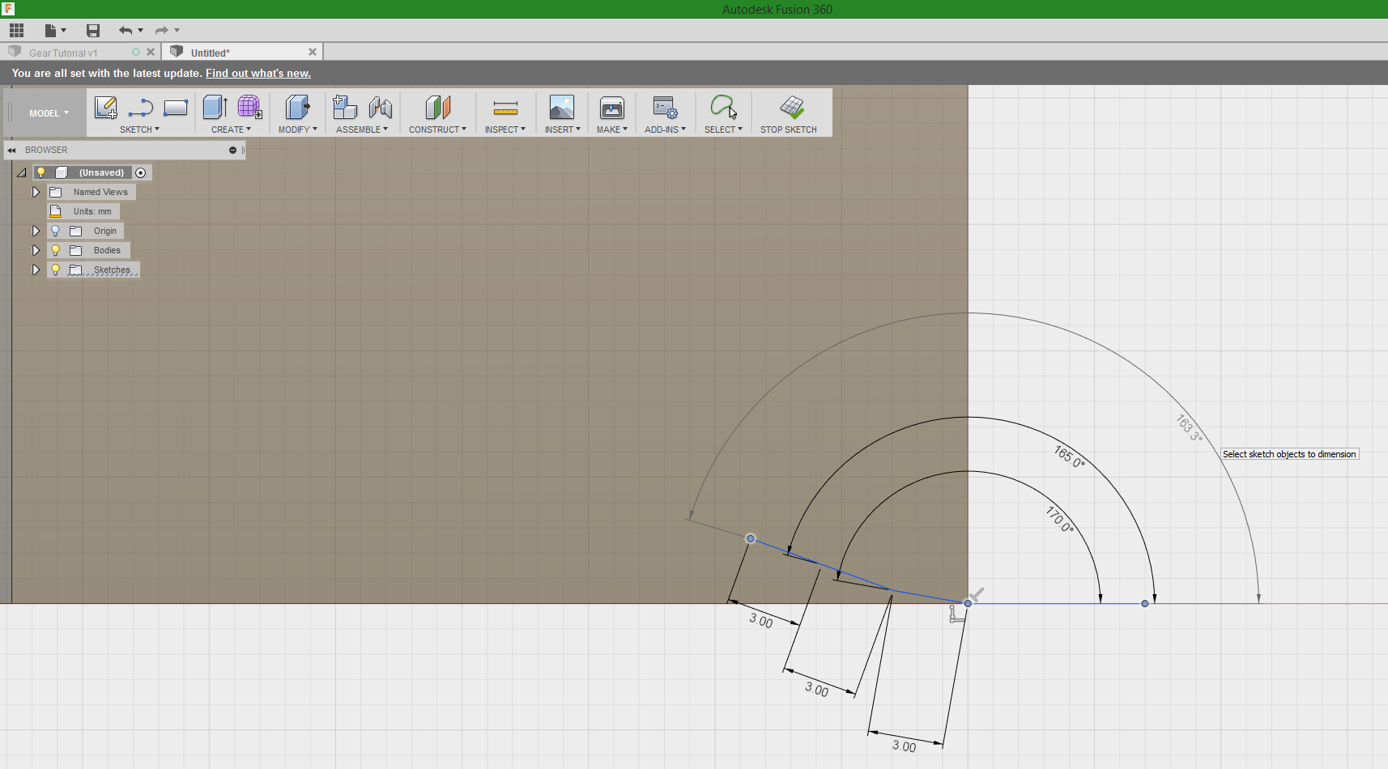Click the Select tool icon

tap(723, 108)
